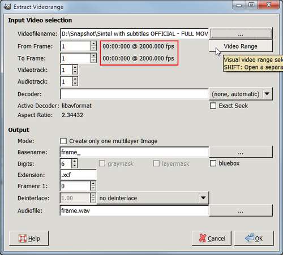Screen dimensions: 283x255
Task: Check Create only one multilayer Image
Action: (x=63, y=141)
